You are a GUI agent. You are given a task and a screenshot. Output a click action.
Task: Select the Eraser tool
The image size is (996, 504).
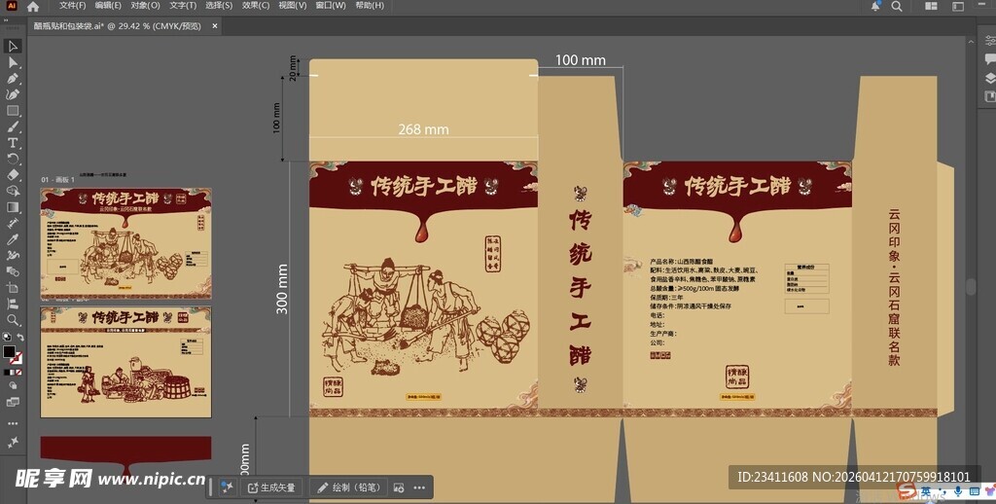(13, 175)
